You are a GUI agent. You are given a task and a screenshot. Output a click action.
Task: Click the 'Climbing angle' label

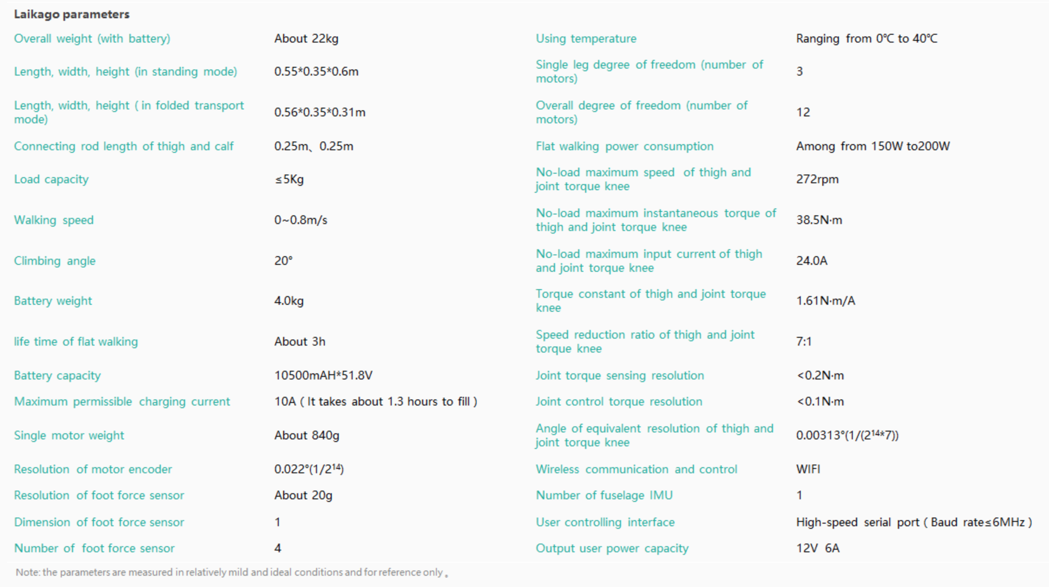click(55, 261)
